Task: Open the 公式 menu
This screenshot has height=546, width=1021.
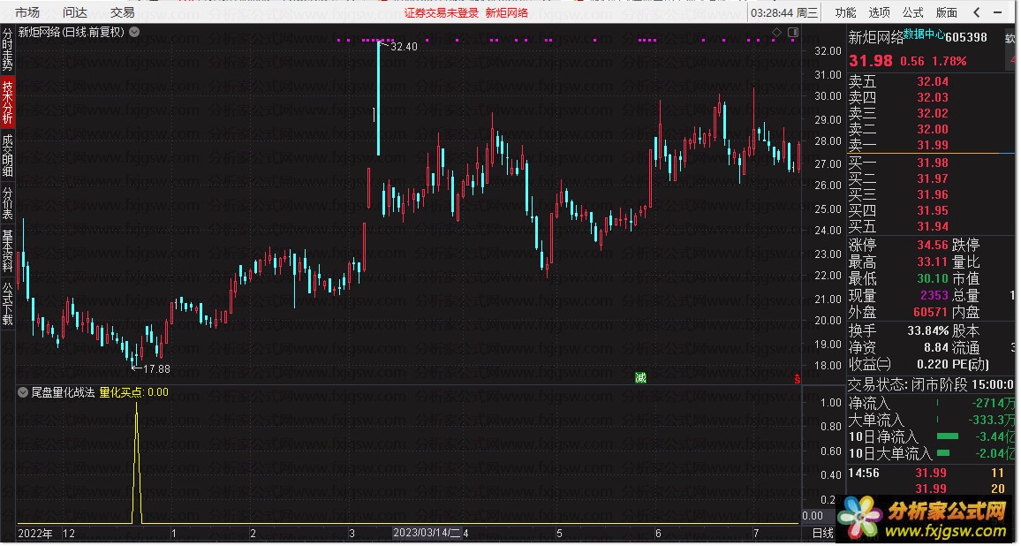Action: point(913,12)
